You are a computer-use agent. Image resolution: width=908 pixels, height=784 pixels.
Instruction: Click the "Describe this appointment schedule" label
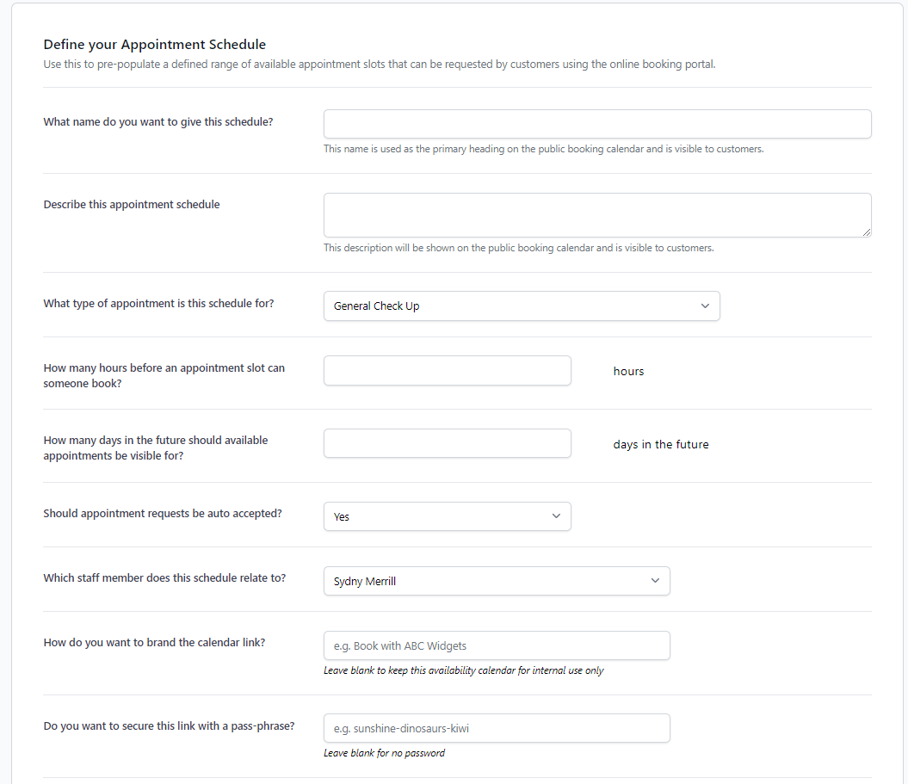132,205
